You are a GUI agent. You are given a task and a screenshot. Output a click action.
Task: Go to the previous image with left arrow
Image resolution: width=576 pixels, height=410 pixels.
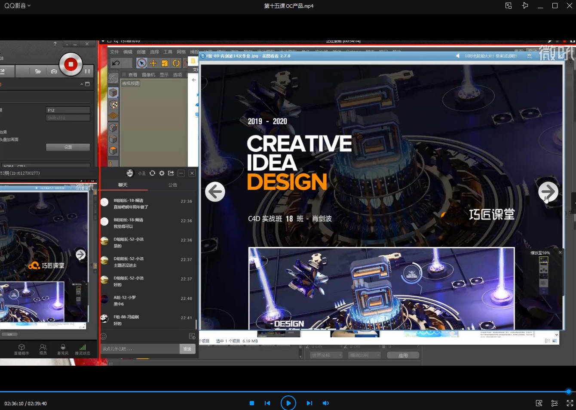(215, 191)
